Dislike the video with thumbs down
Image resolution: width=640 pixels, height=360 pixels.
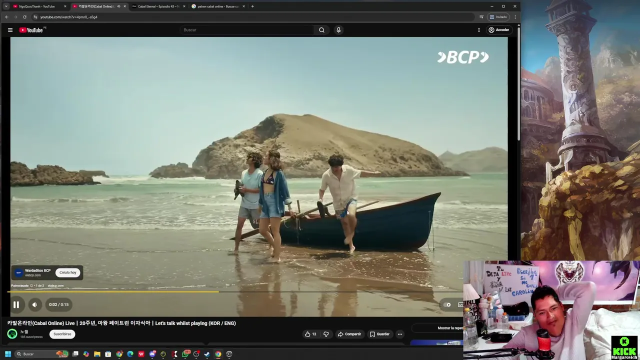pyautogui.click(x=326, y=334)
